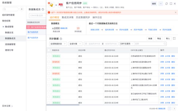Open the 全部对象 dropdown filter
Screen dimensions: 178x111
pos(75,44)
